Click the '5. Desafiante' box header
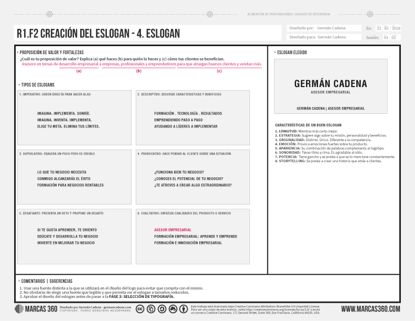This screenshot has height=321, width=415. coord(61,213)
